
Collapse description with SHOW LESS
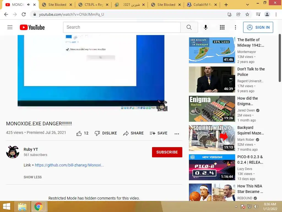click(x=32, y=177)
